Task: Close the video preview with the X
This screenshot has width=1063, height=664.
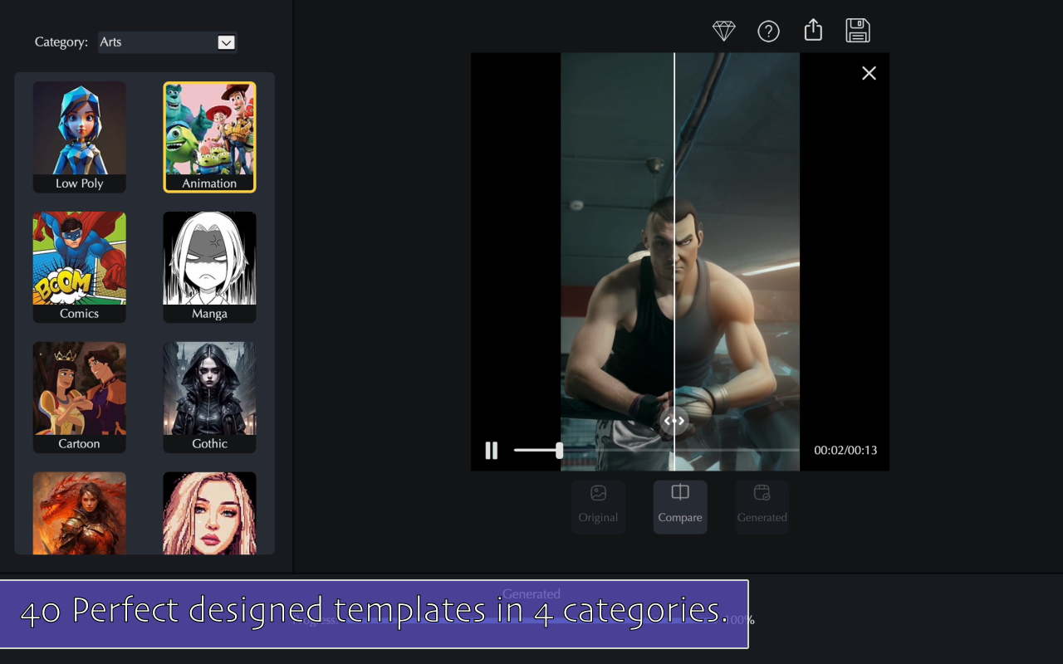Action: (x=869, y=73)
